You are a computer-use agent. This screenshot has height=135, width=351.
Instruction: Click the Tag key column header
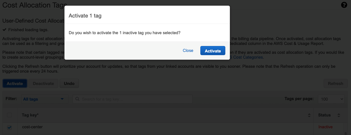[30, 115]
